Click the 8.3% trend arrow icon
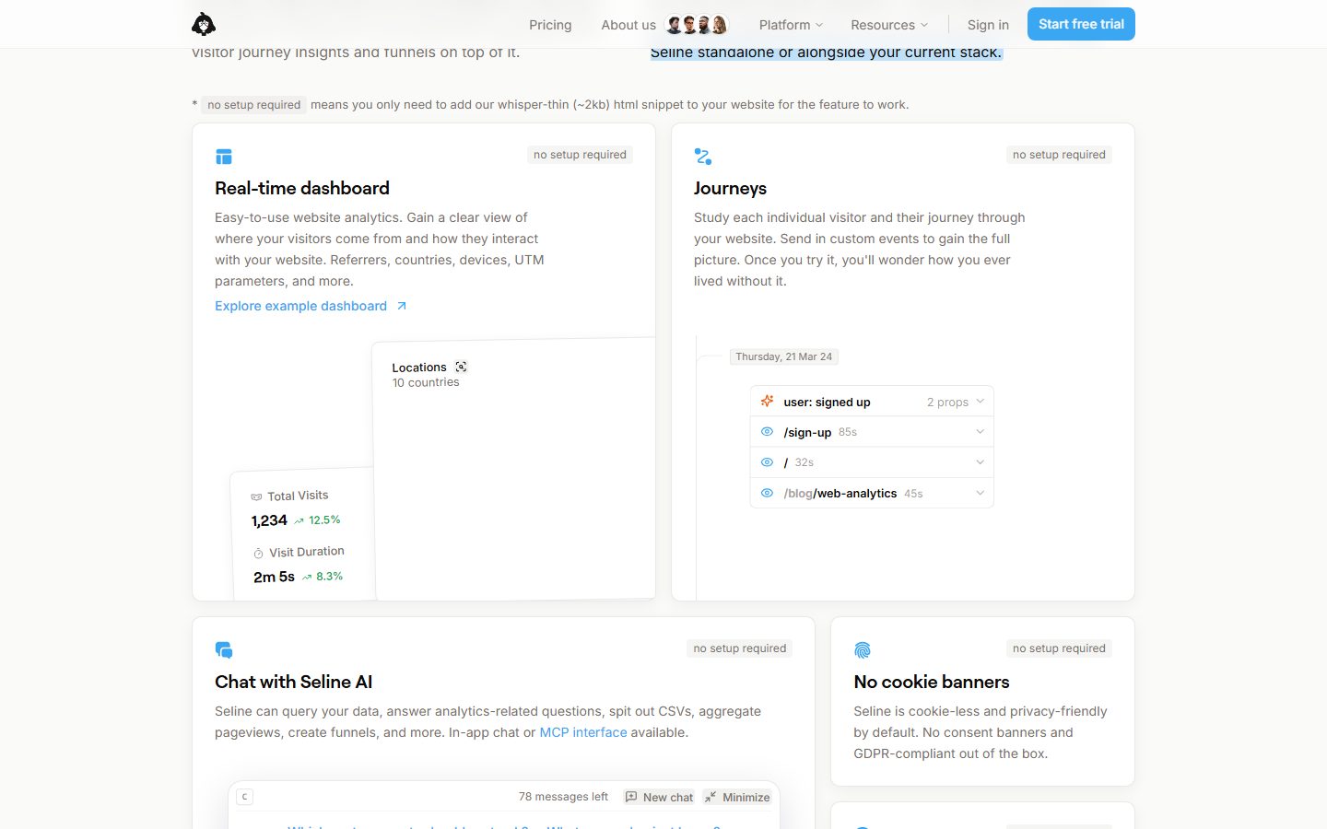 click(x=307, y=578)
